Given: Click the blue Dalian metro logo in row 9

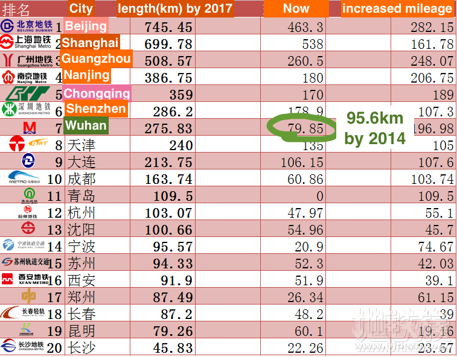Looking at the screenshot, I should [x=28, y=160].
